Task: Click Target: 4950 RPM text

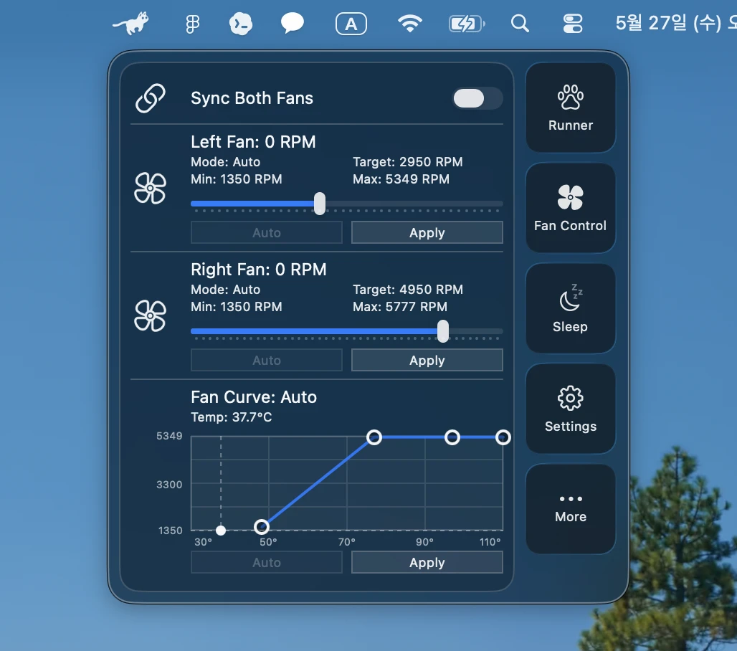Action: pyautogui.click(x=407, y=290)
